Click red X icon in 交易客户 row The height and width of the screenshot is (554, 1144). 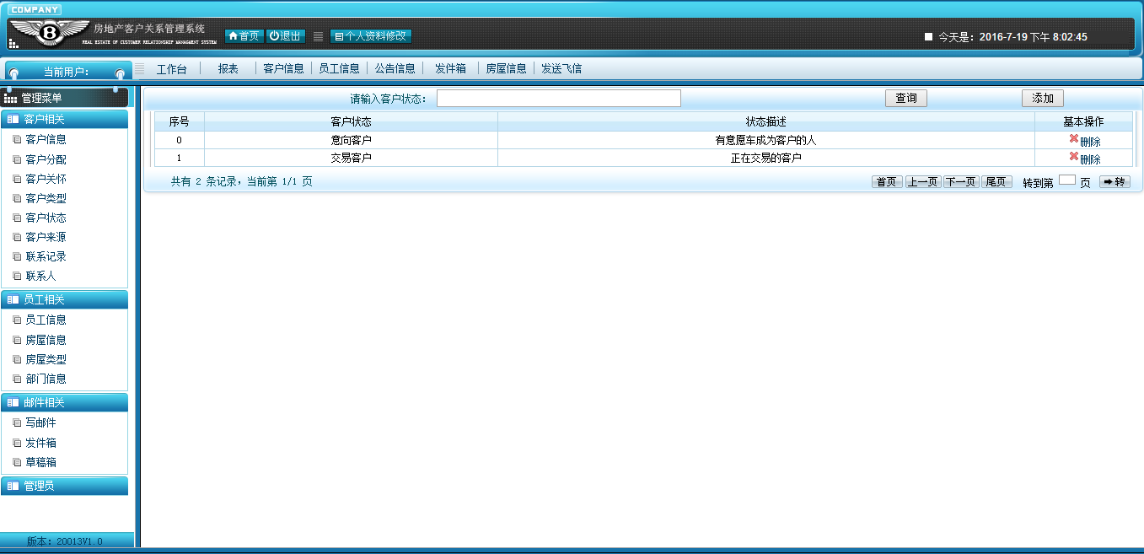1074,157
